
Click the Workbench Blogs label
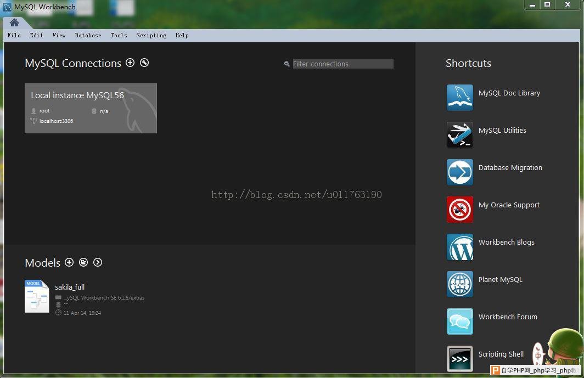tap(507, 242)
